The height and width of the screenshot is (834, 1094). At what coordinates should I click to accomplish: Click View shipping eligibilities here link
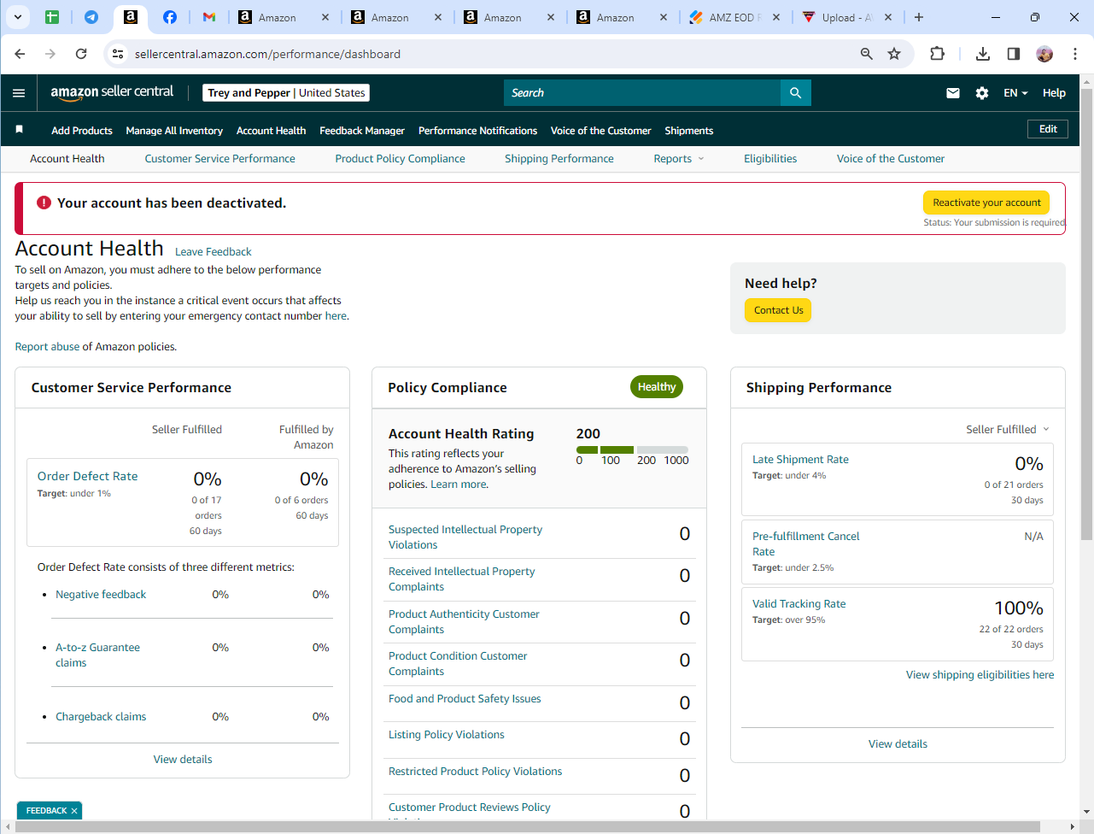980,675
